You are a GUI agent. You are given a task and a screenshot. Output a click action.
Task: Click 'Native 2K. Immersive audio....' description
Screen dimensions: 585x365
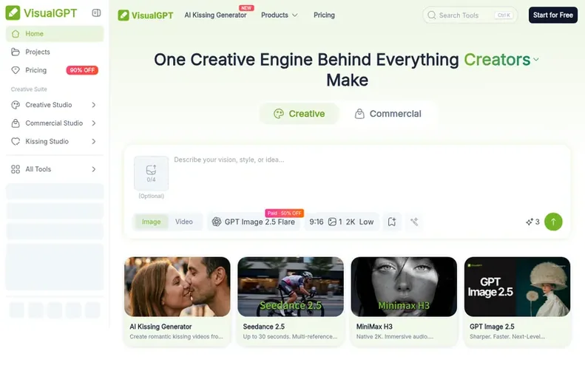[x=395, y=337]
